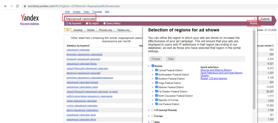This screenshot has width=278, height=123.
Task: Open the Translate link in top navigation
Action: coord(97,12)
